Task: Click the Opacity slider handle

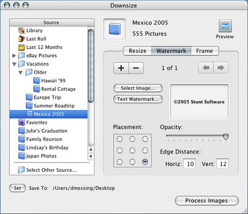Action: (226, 137)
